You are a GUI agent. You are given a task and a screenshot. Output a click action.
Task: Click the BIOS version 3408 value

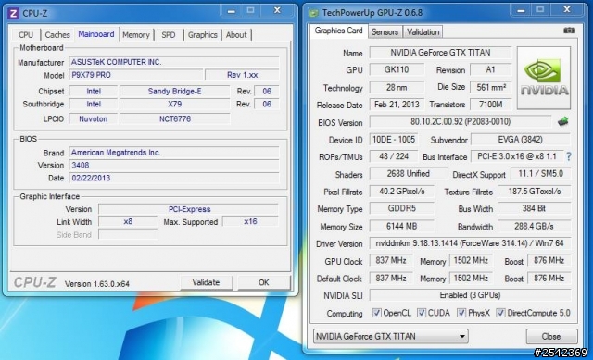point(174,165)
